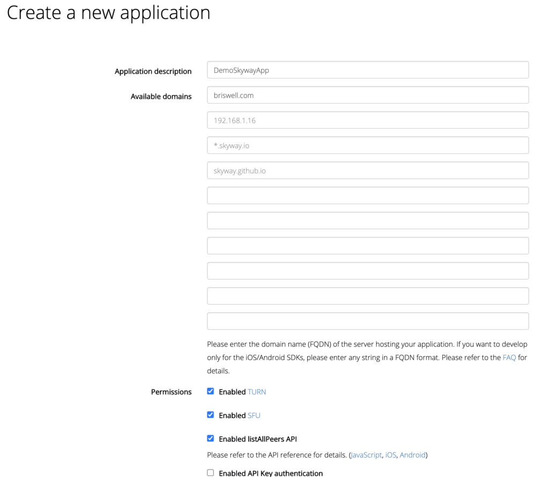Select the briswell.com domain field
The height and width of the screenshot is (477, 549).
367,95
